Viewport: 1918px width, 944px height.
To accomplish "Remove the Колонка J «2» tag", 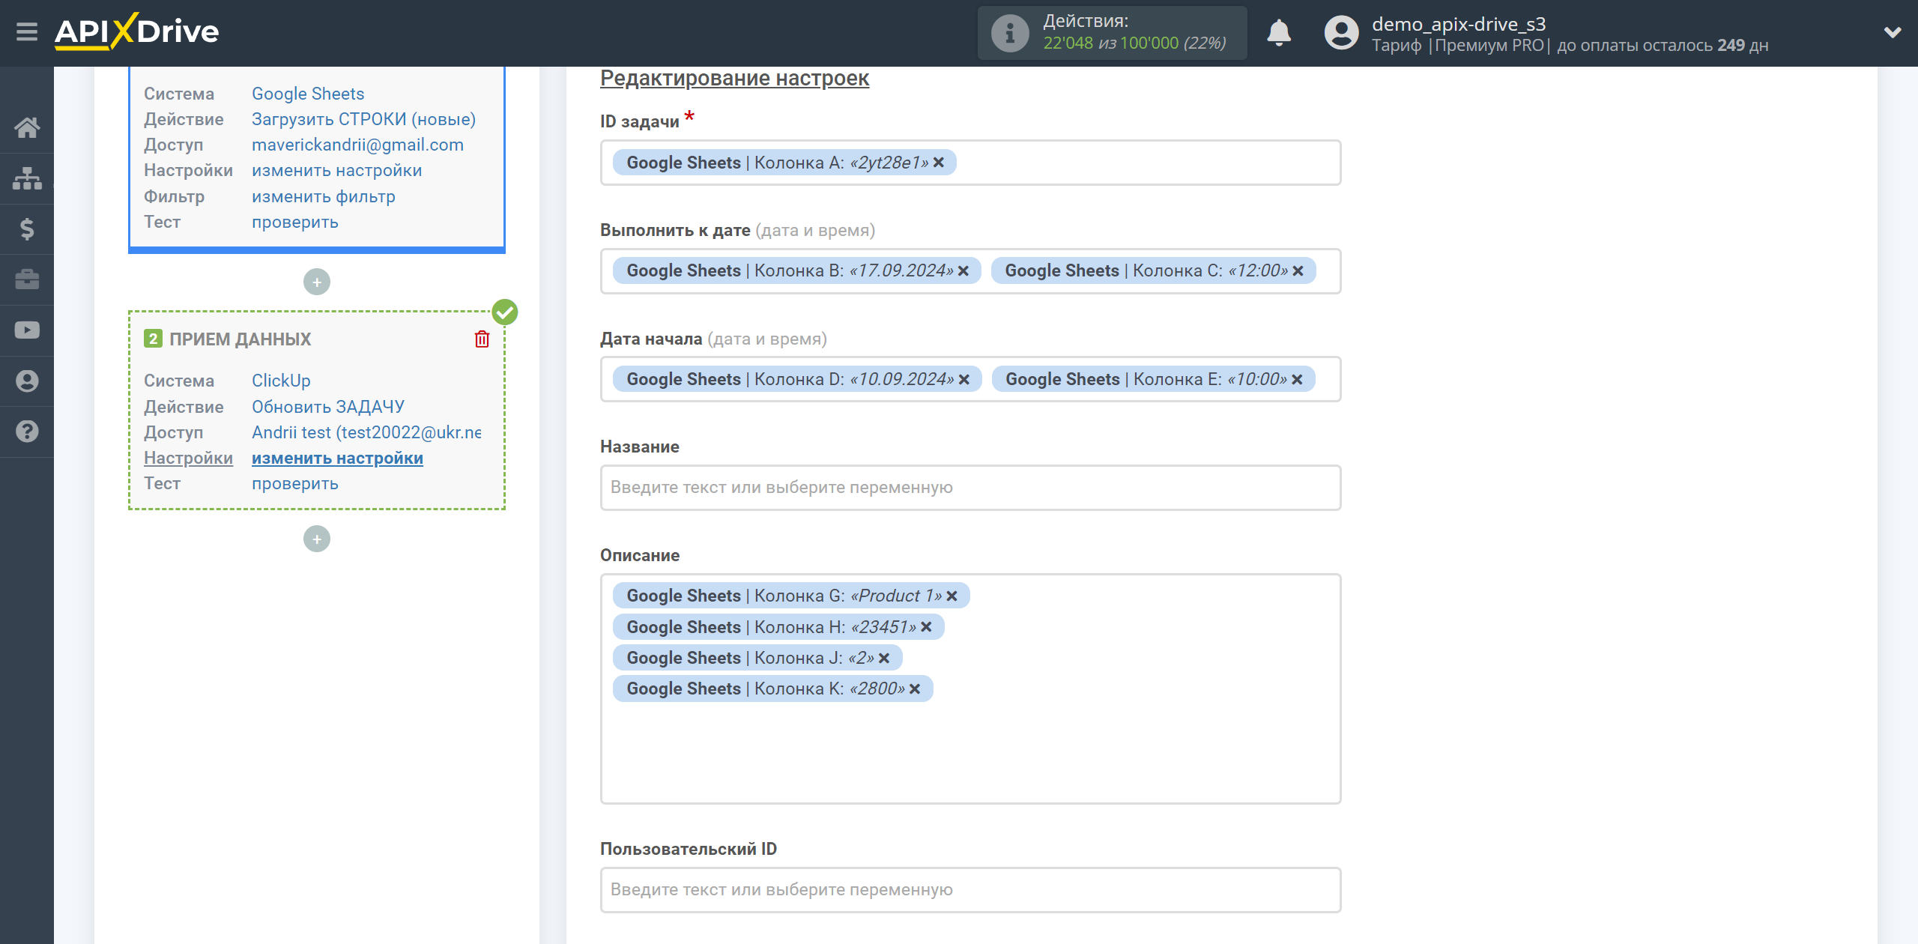I will (x=884, y=659).
